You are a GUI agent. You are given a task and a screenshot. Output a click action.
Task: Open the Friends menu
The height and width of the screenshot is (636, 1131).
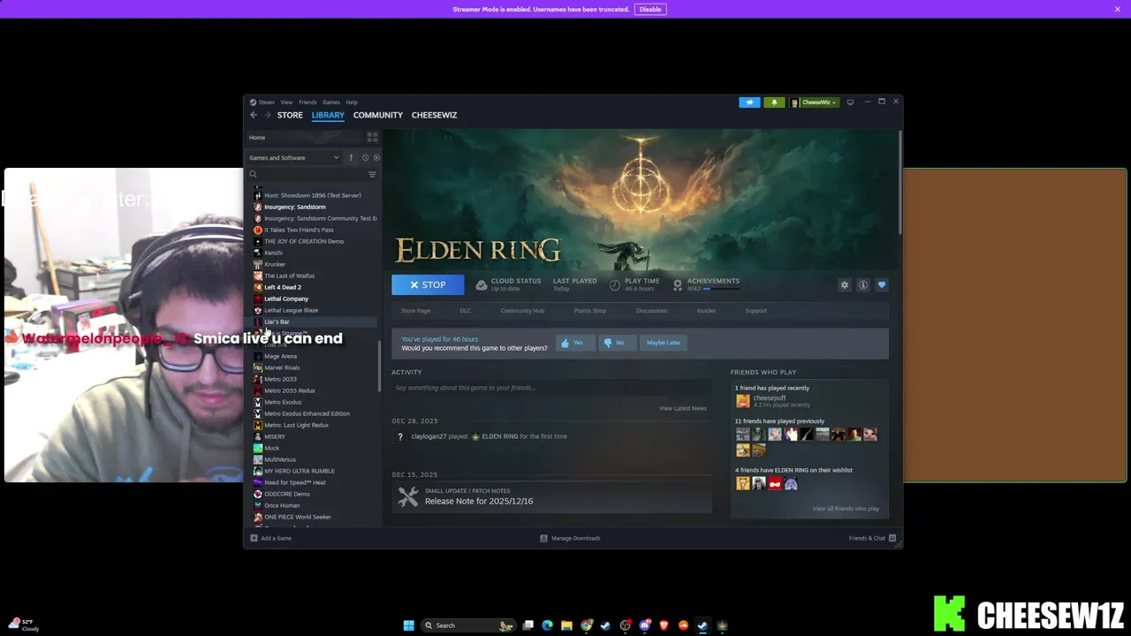click(x=307, y=102)
